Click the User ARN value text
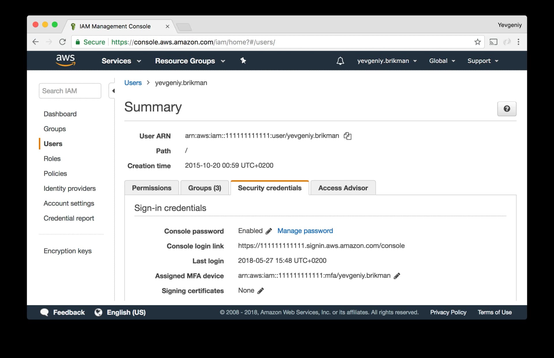Image resolution: width=554 pixels, height=358 pixels. [x=262, y=136]
